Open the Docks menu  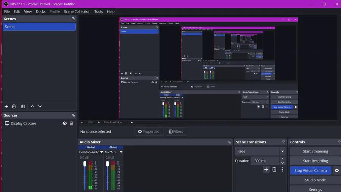(41, 11)
